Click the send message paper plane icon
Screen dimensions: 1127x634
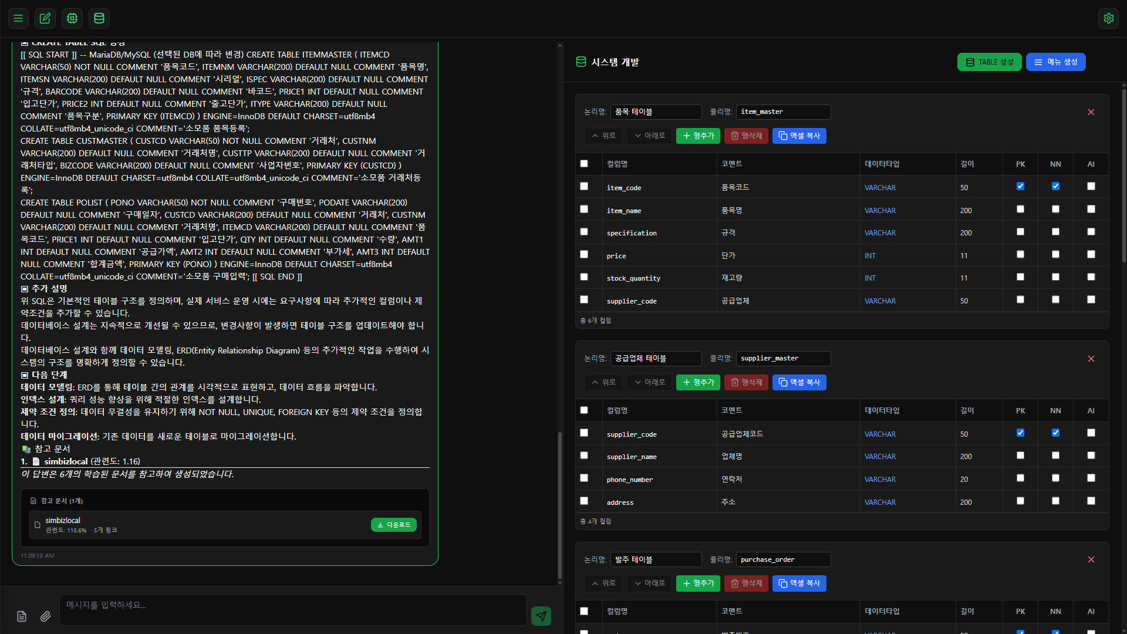[541, 616]
